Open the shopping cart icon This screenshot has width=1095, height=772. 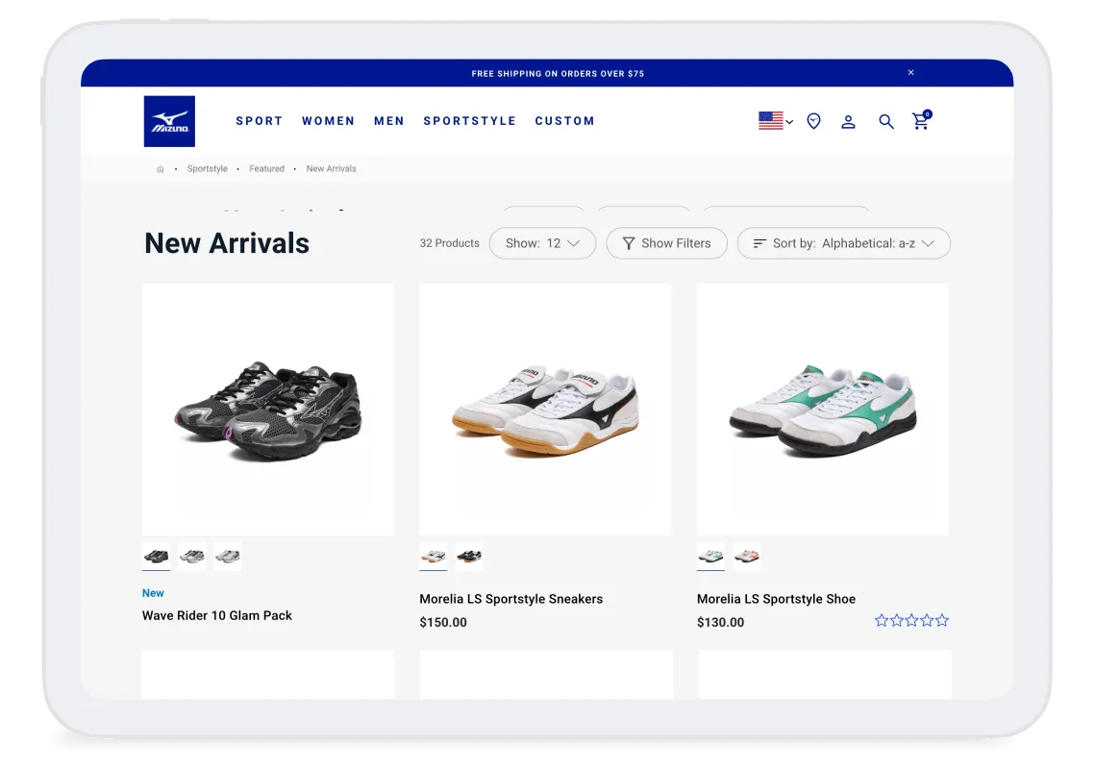pos(921,120)
